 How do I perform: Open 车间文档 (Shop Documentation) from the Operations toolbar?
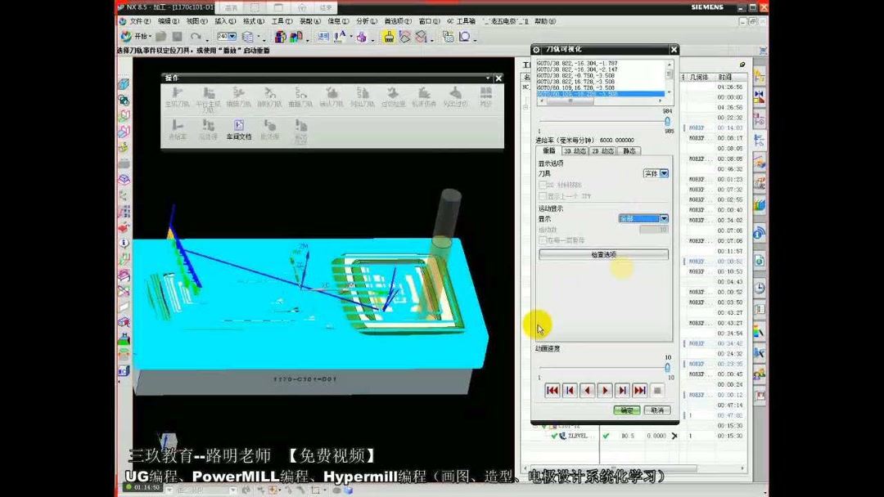pyautogui.click(x=237, y=127)
